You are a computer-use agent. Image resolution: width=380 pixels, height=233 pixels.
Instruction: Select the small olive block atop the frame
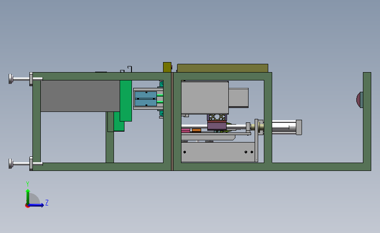pos(167,67)
